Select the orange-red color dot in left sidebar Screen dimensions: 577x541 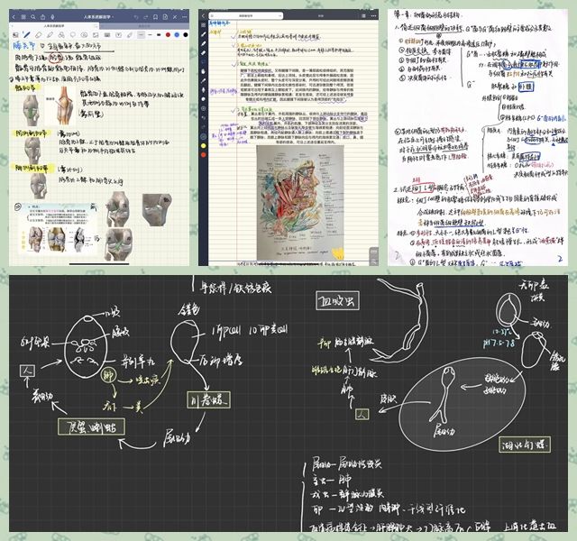(x=203, y=155)
